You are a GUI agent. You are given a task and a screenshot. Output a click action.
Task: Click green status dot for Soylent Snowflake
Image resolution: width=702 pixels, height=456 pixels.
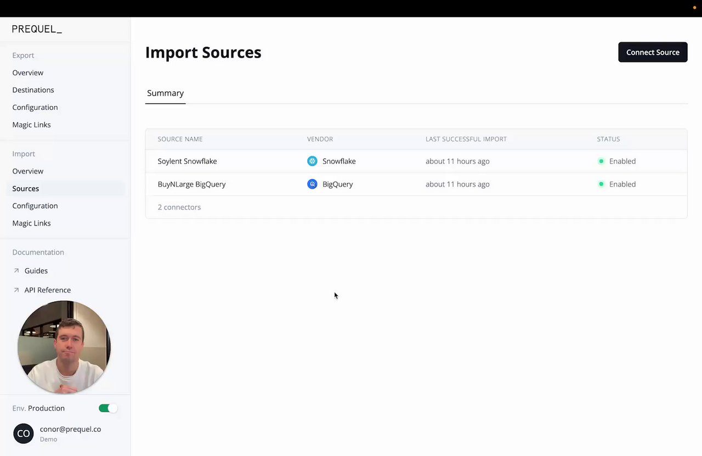pos(601,161)
